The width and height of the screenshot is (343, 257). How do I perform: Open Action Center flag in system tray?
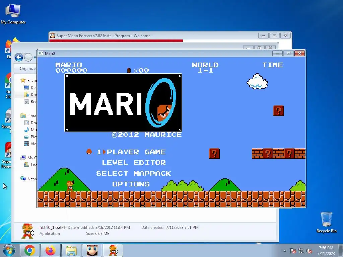point(293,251)
